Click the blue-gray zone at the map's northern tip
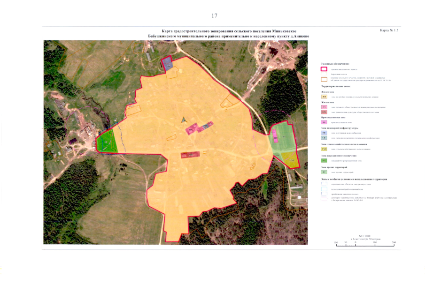Image resolution: width=425 pixels, height=300 pixels. pyautogui.click(x=167, y=63)
